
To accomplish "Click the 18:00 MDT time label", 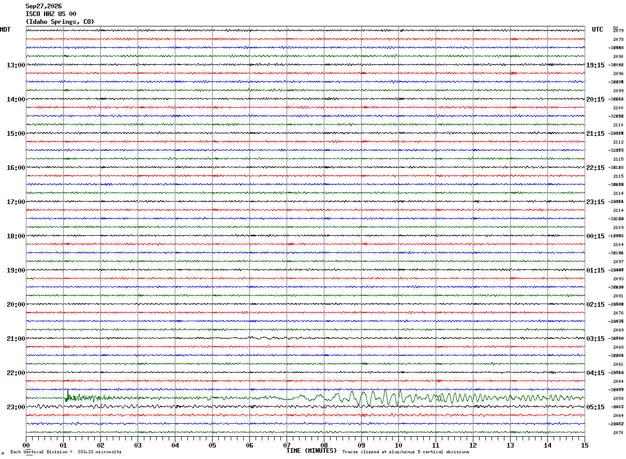I will 16,236.
